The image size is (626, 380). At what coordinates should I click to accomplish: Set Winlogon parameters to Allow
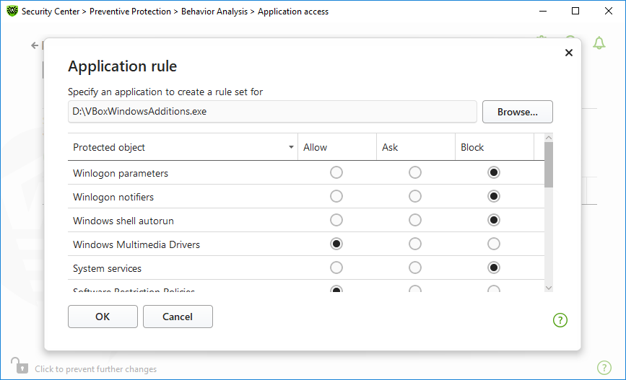point(336,172)
